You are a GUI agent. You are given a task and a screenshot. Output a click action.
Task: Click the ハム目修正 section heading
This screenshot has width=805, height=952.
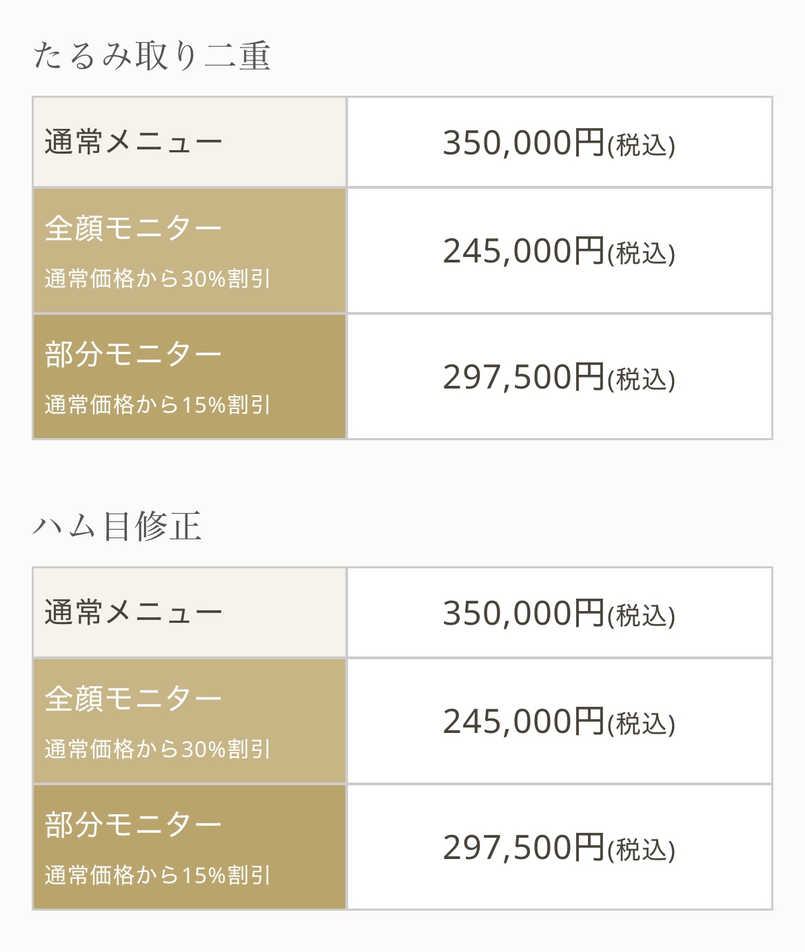pyautogui.click(x=117, y=526)
